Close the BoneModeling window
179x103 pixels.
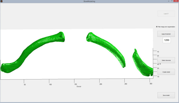[176, 1]
